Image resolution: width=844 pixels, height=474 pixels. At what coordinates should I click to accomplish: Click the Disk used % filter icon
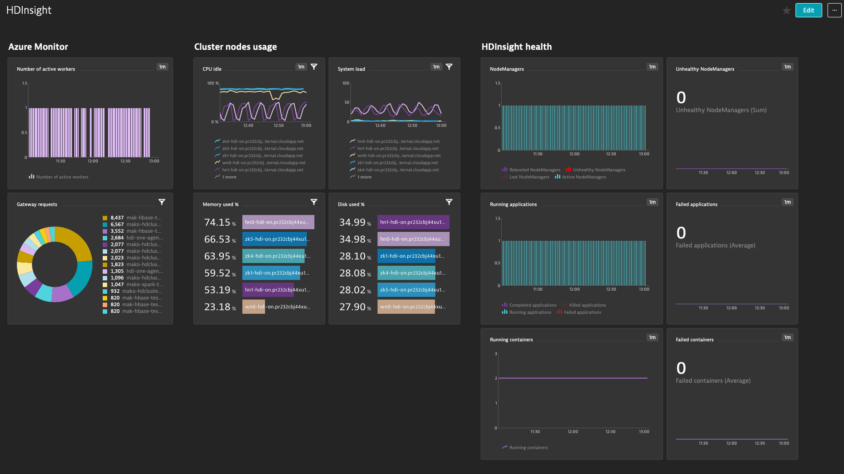(x=449, y=202)
